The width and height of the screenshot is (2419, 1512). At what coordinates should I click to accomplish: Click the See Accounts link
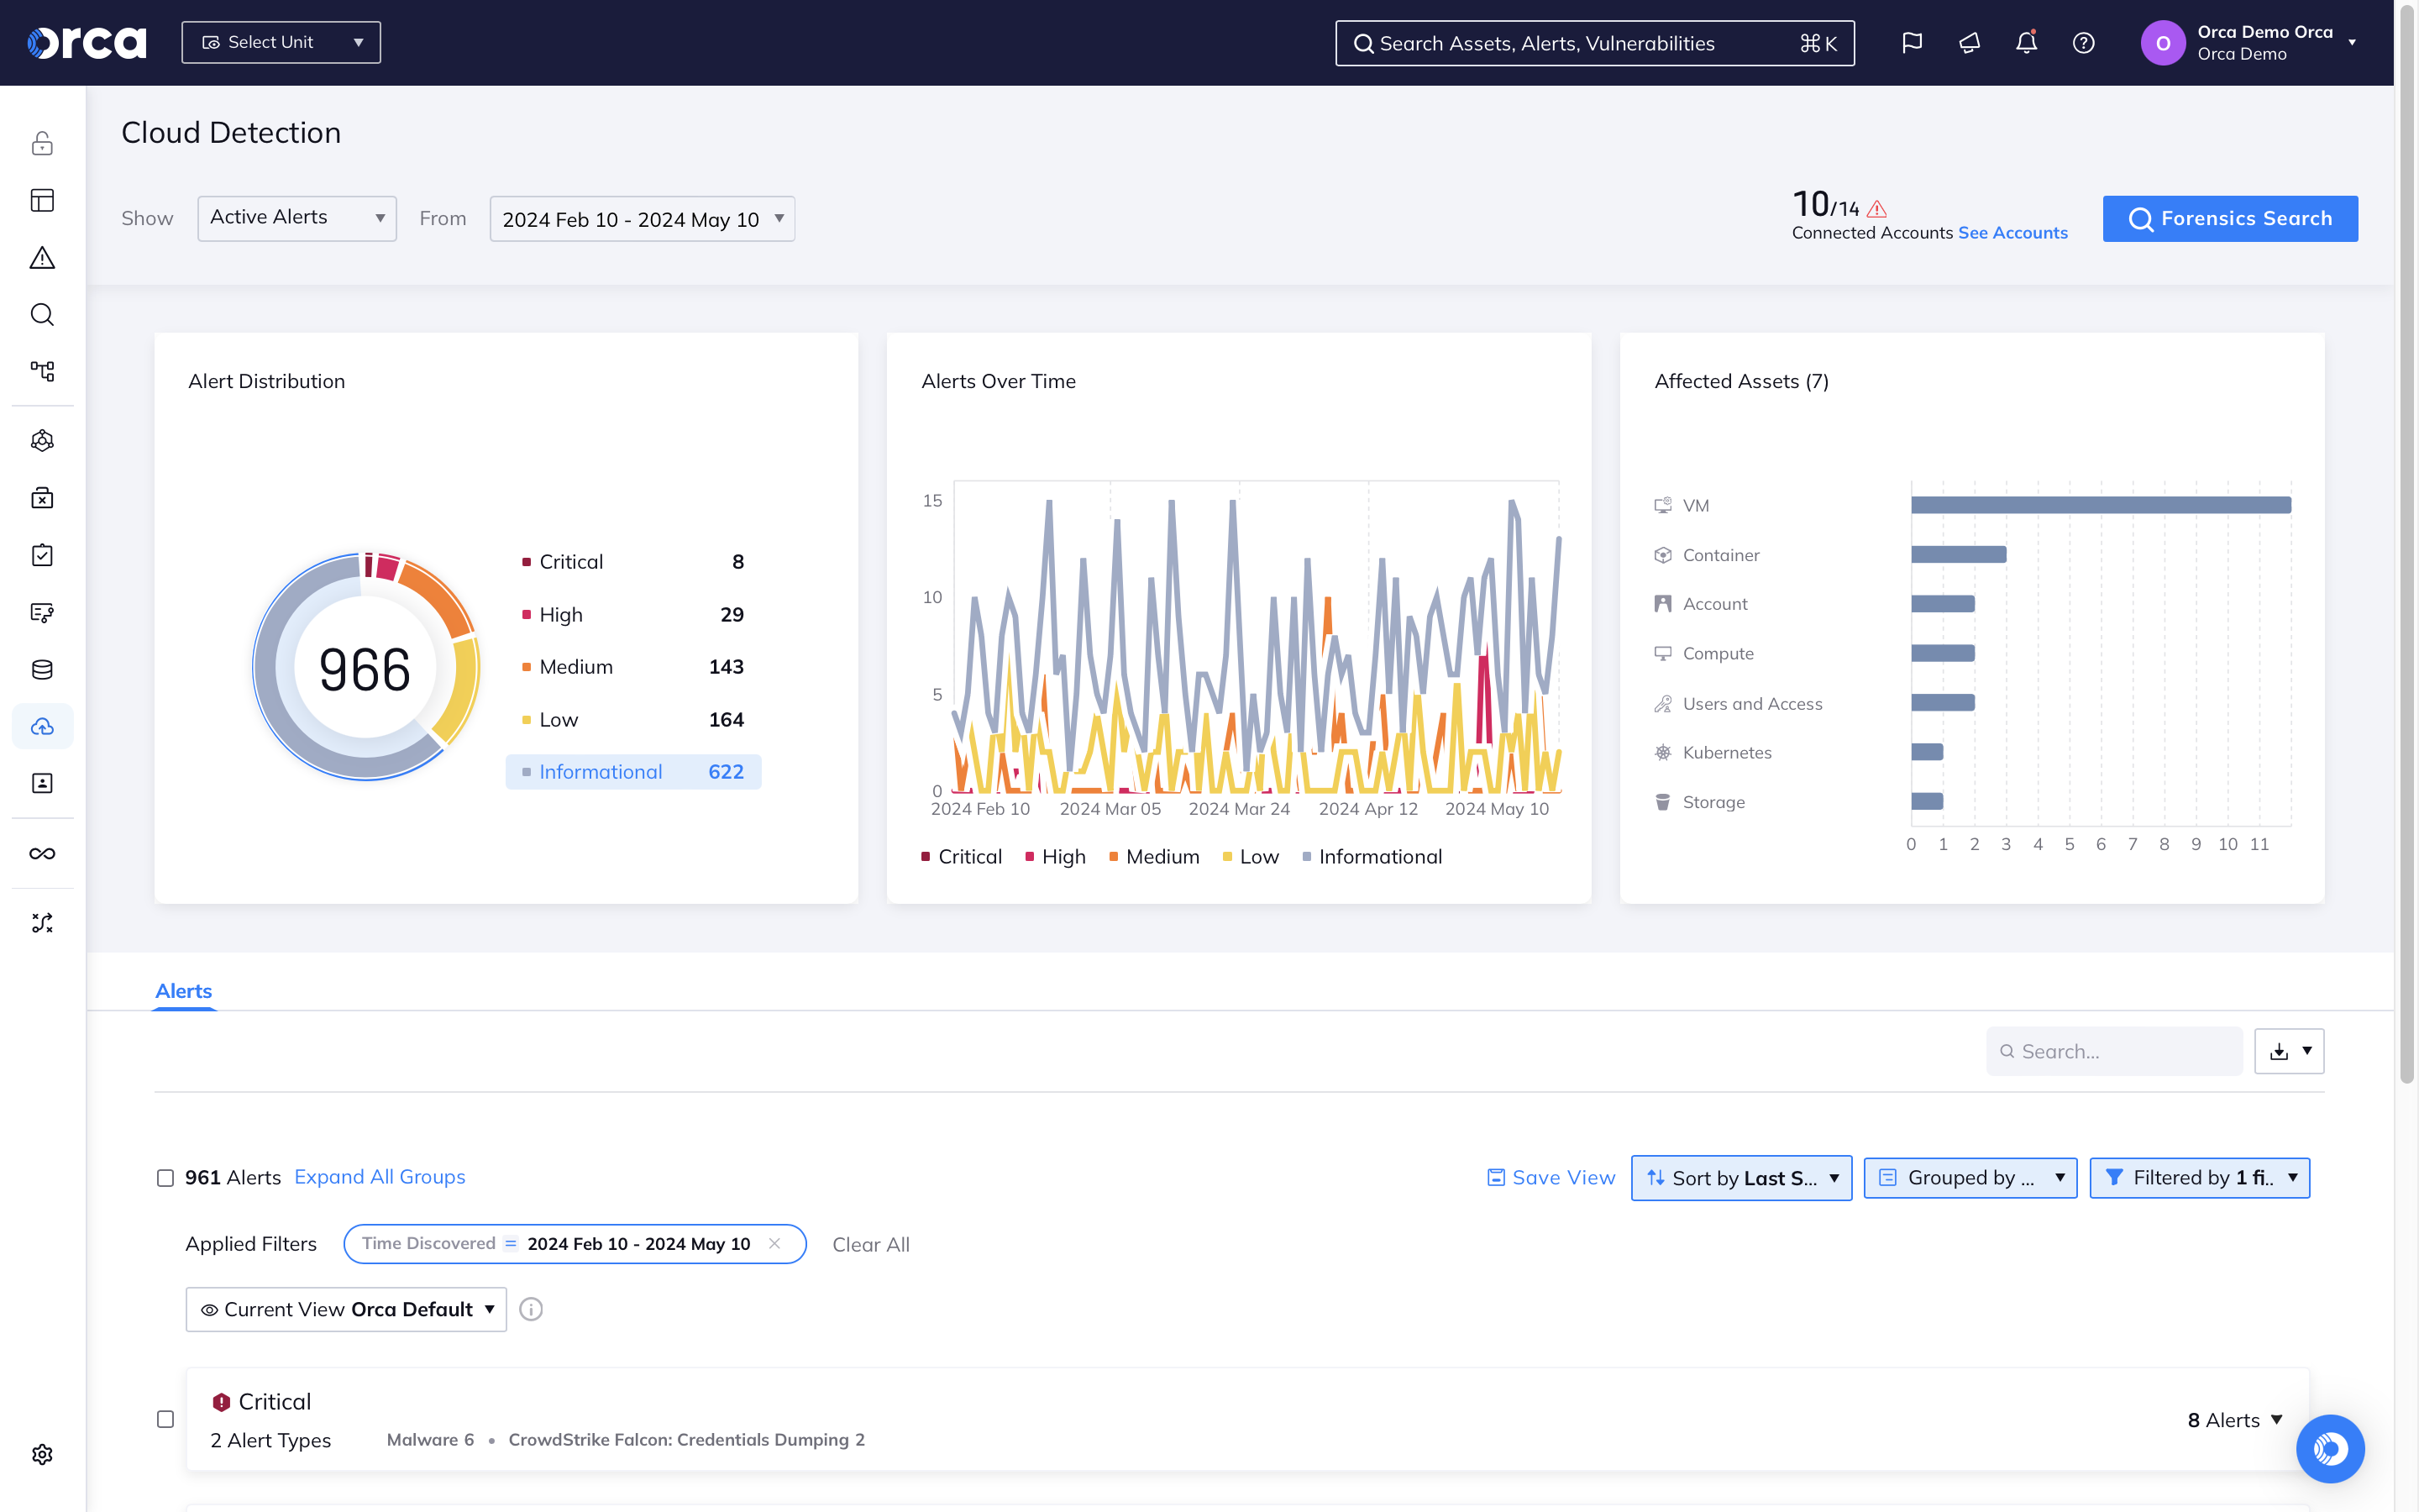click(2013, 232)
